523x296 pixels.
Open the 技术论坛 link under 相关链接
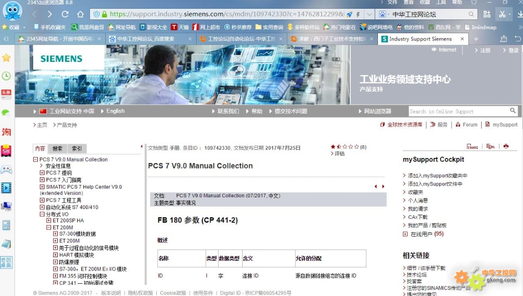tap(417, 275)
